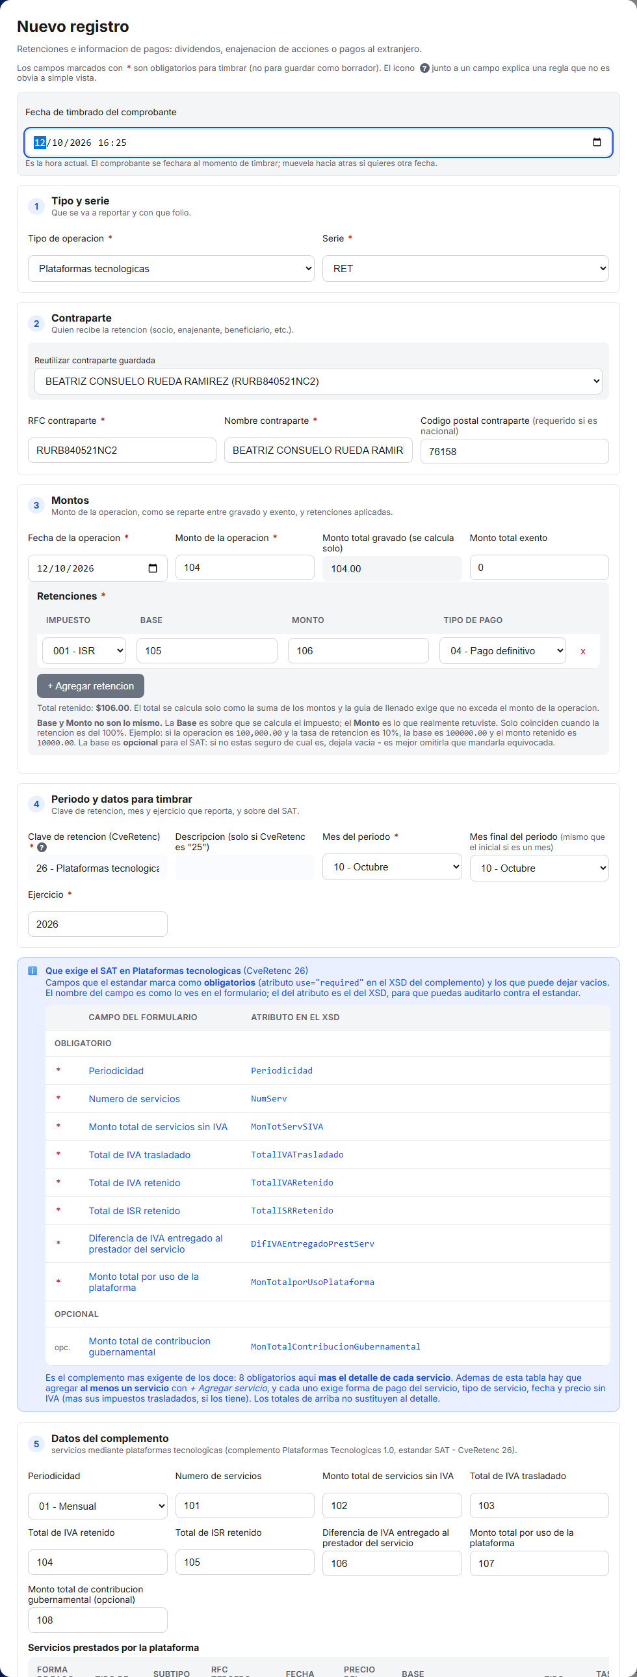637x1677 pixels.
Task: Open the Mes del periodo dropdown
Action: pyautogui.click(x=392, y=867)
